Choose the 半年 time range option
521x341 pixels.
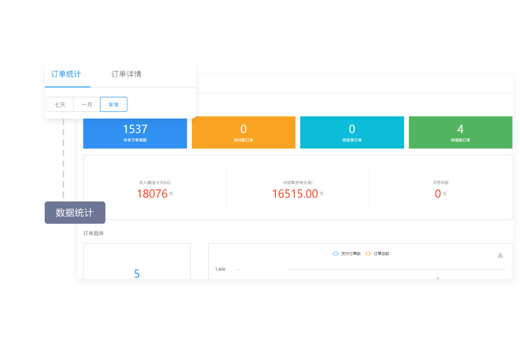[113, 105]
